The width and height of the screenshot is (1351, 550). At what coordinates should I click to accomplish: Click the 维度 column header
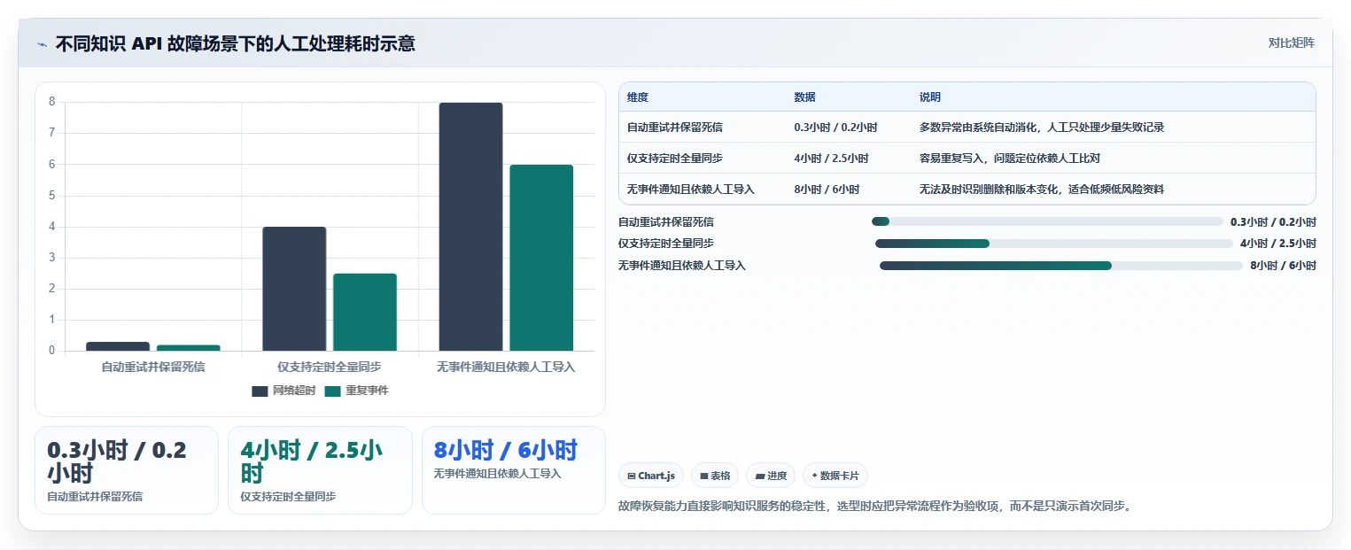(x=638, y=97)
